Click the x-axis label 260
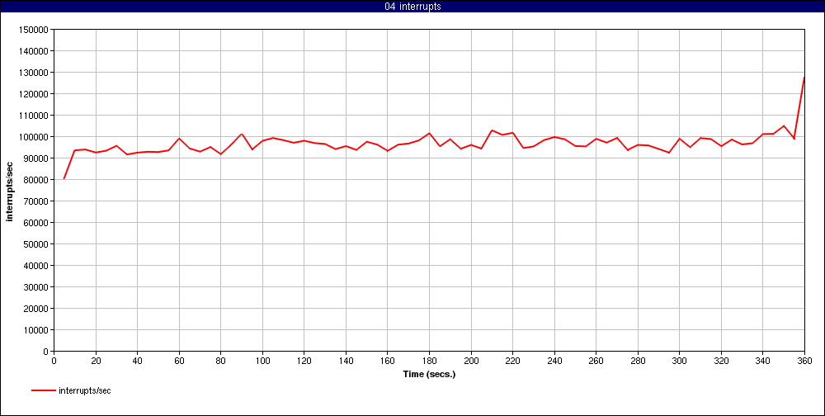The width and height of the screenshot is (825, 416). (596, 361)
